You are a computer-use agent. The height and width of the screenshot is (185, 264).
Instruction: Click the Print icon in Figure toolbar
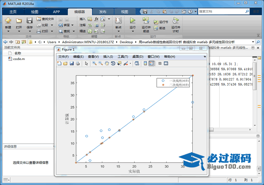pyautogui.click(x=78, y=64)
